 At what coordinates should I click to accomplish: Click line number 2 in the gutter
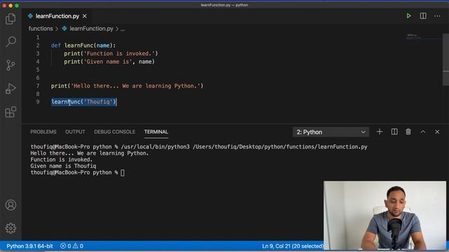click(38, 45)
